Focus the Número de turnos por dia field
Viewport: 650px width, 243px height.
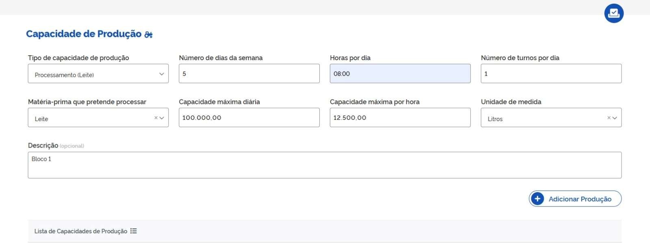pyautogui.click(x=550, y=74)
